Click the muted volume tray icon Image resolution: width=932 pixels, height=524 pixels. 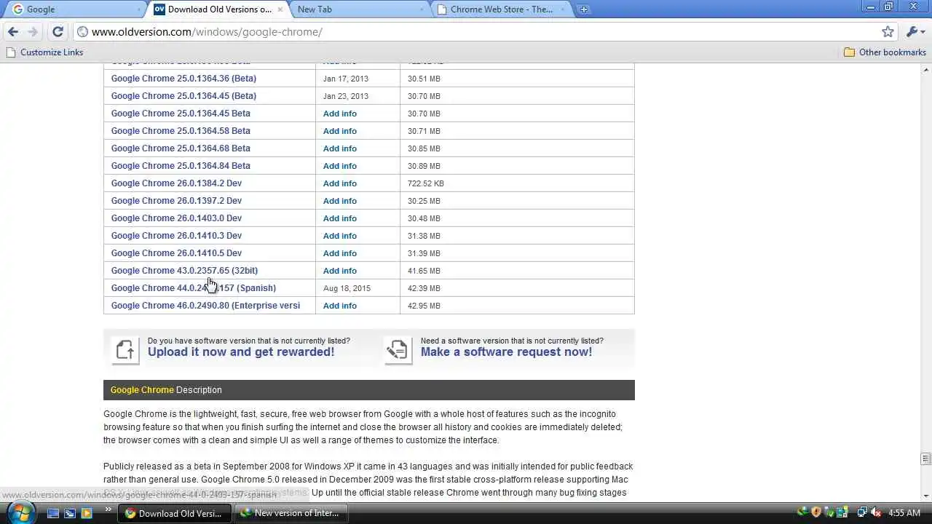[x=876, y=513]
